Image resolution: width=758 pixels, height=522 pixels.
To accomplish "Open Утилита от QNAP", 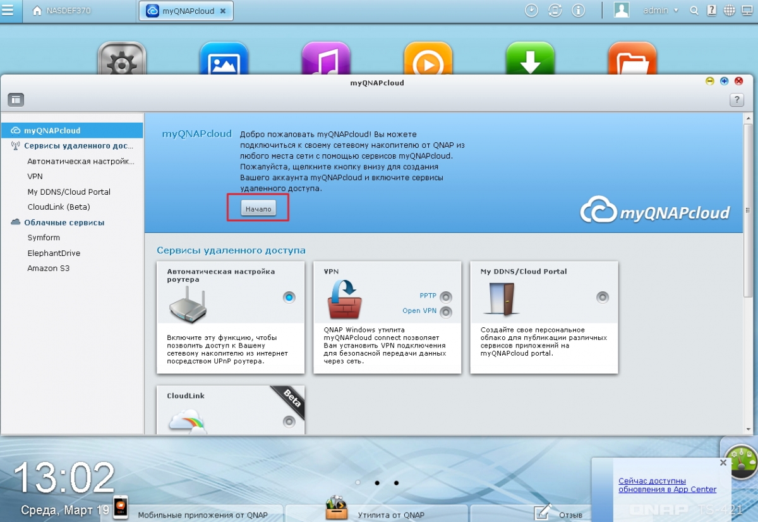I will coord(377,514).
